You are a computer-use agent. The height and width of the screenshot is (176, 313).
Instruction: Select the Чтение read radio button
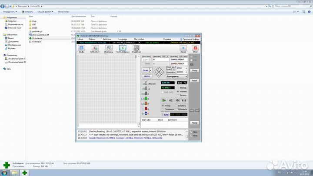[x=178, y=91]
